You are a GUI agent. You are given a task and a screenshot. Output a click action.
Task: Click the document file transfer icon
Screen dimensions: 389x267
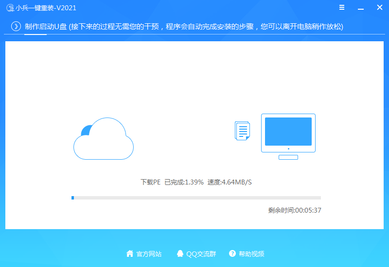click(242, 131)
